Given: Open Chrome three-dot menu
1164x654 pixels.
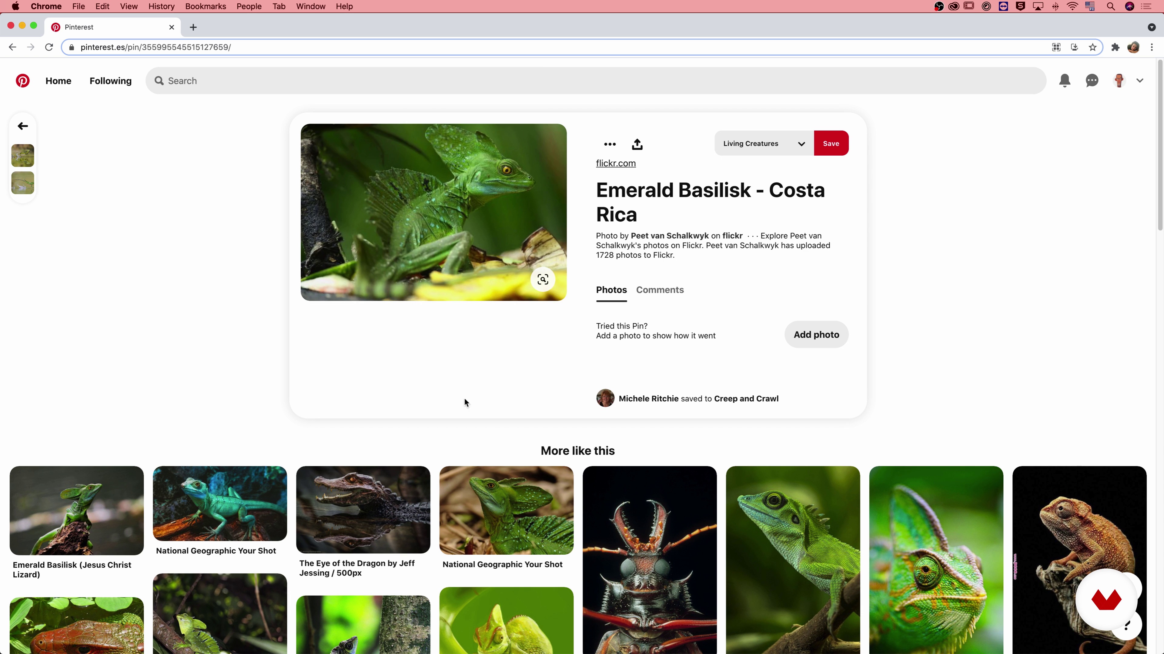Looking at the screenshot, I should click(x=1152, y=47).
